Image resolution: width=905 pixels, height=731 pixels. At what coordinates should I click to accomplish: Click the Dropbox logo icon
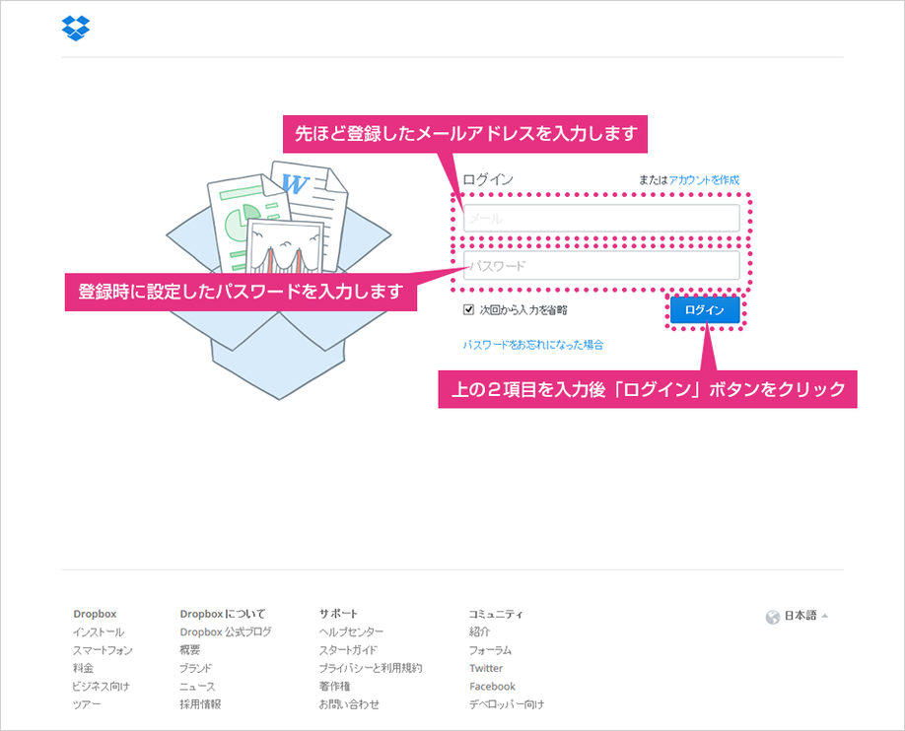click(x=76, y=28)
